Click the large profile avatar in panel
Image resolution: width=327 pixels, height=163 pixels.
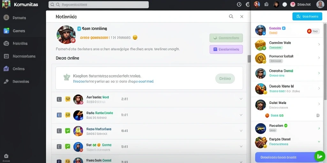[66, 35]
